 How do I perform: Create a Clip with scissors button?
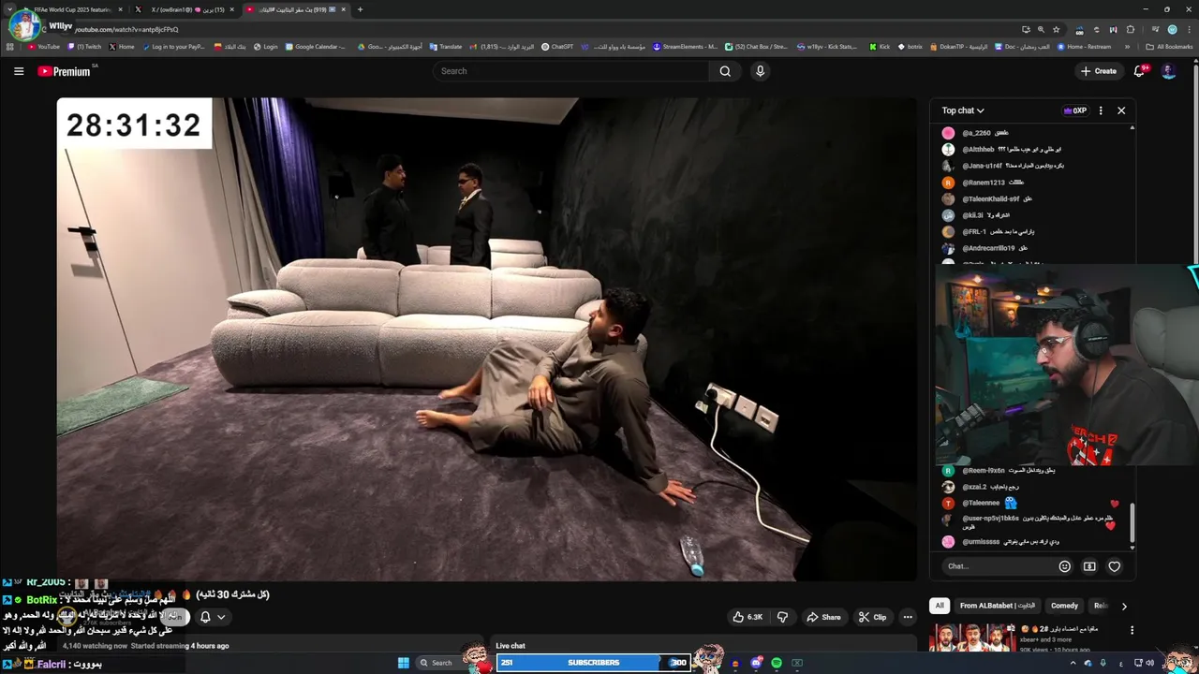tap(872, 617)
